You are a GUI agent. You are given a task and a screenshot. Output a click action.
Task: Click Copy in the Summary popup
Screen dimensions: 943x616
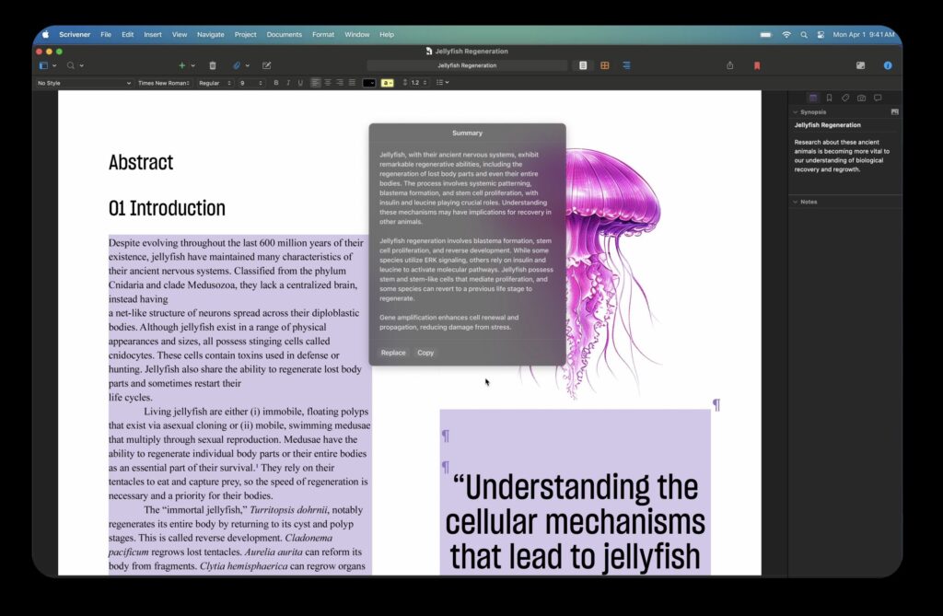[425, 353]
